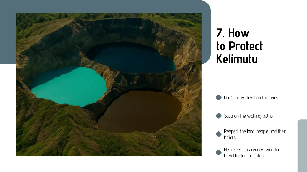Select the "Stay on the walking paths" text line
The width and height of the screenshot is (307, 172).
pyautogui.click(x=248, y=116)
